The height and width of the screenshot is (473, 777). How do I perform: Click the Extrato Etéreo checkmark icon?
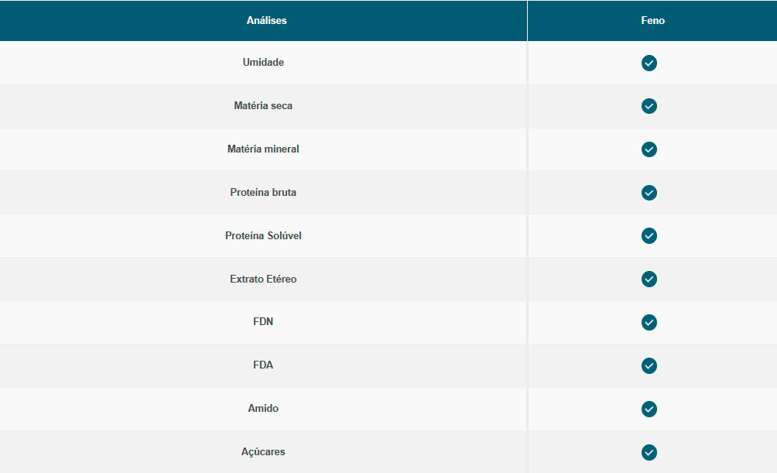pos(649,279)
